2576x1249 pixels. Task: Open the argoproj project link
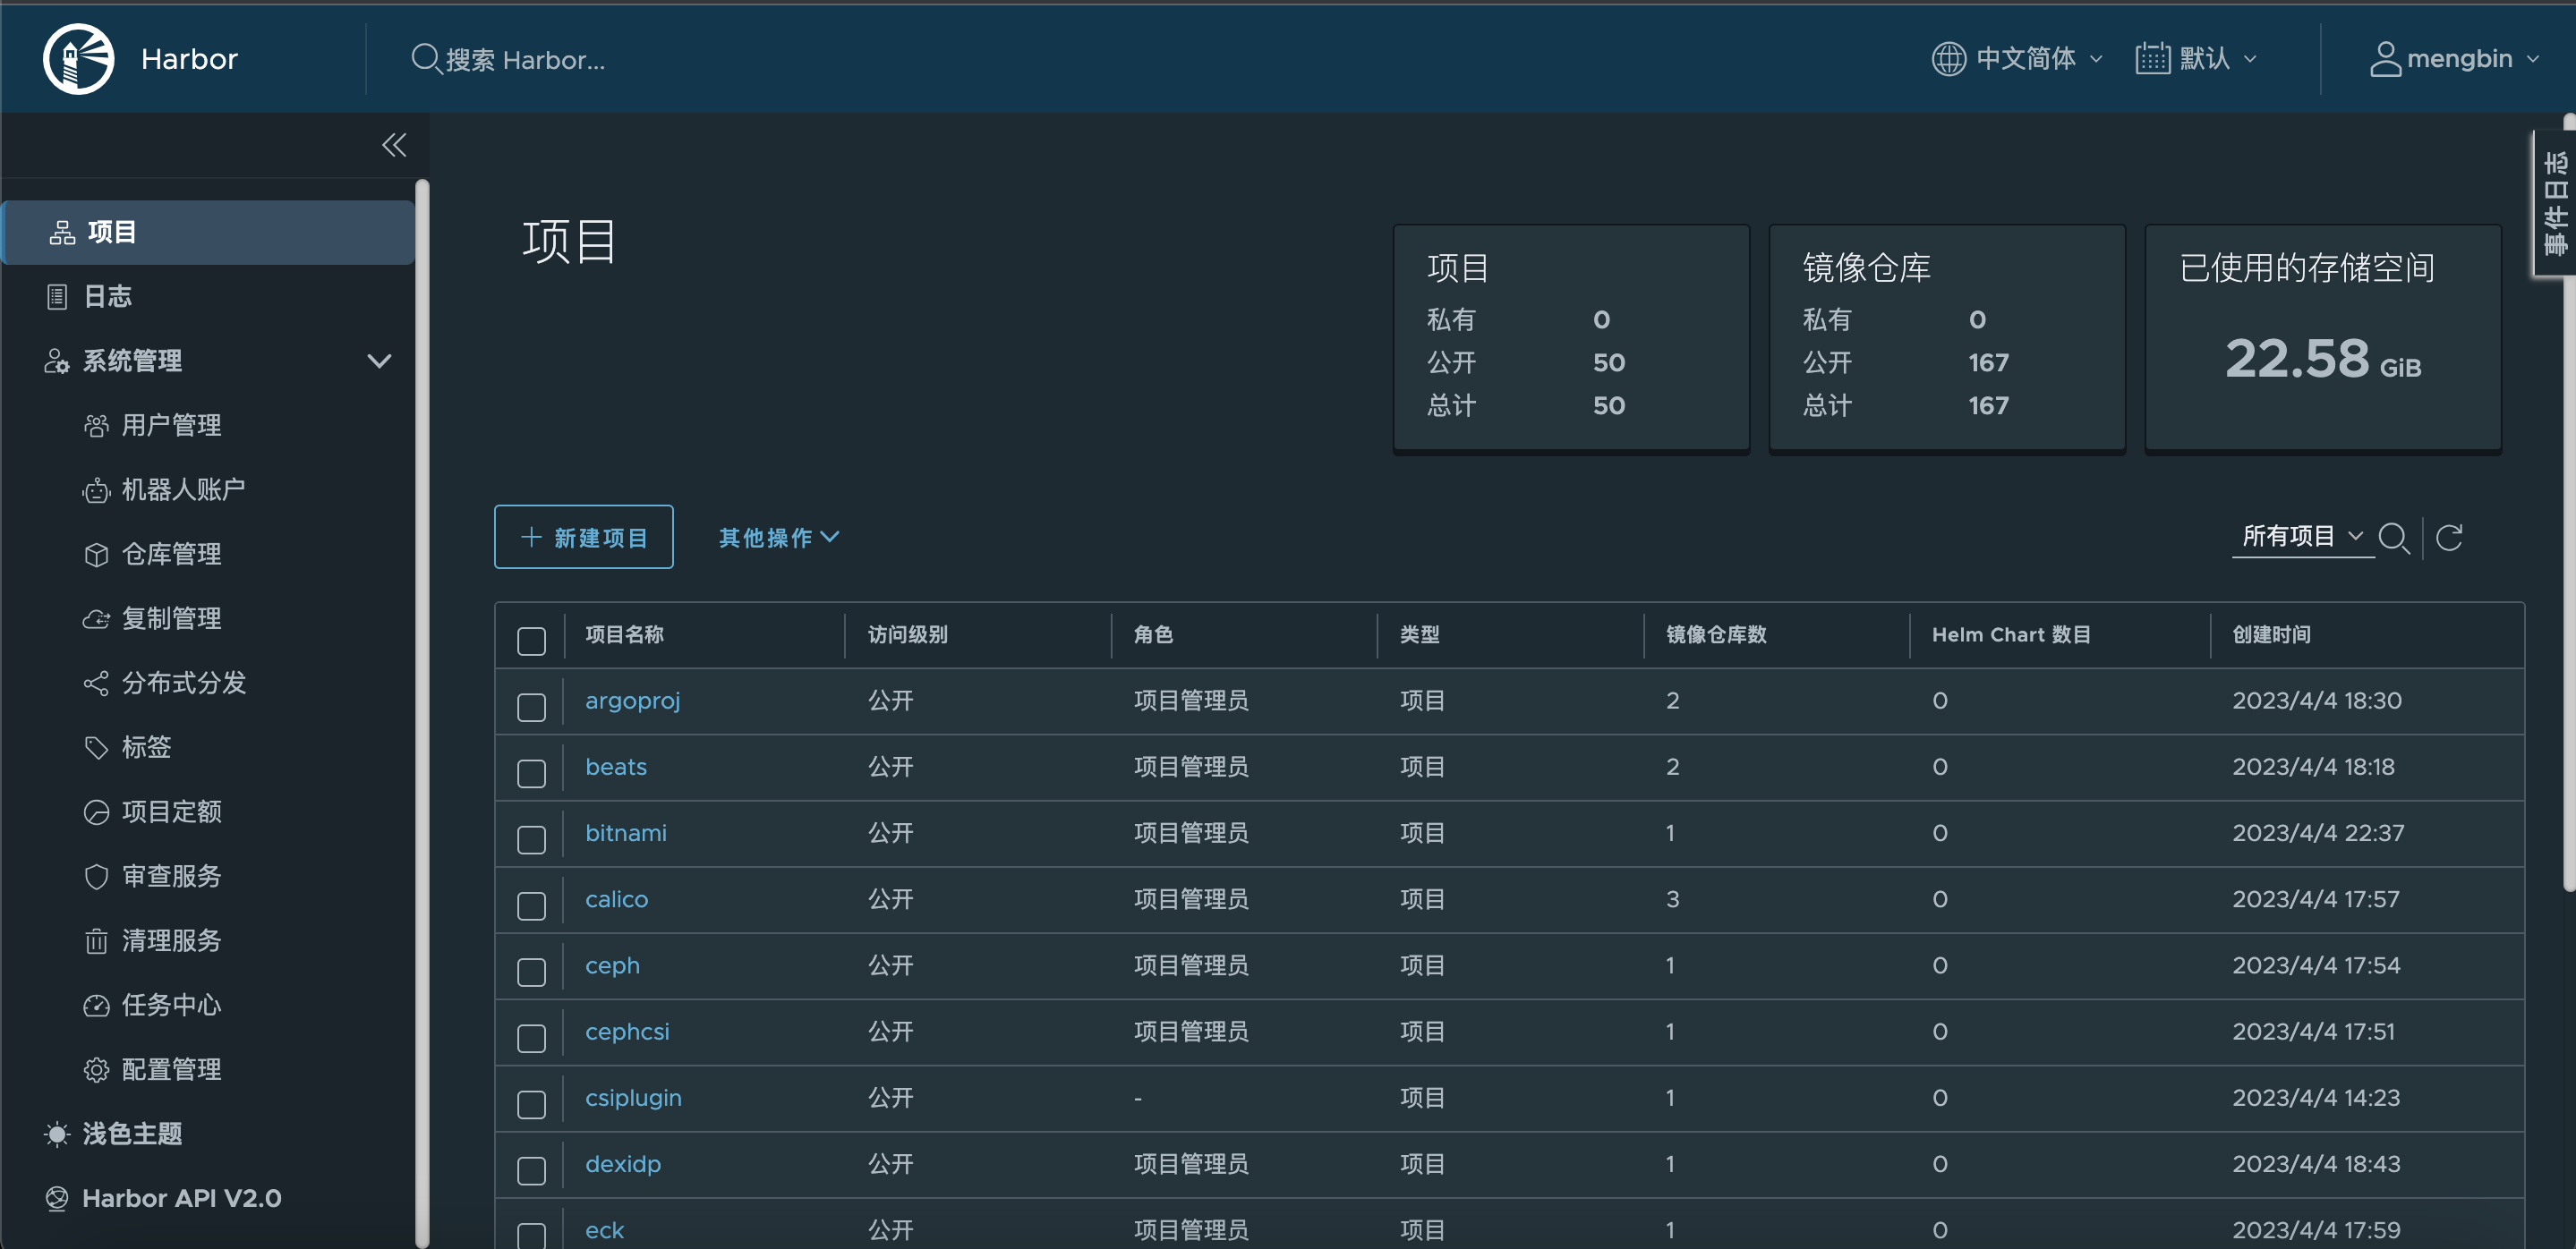click(x=632, y=701)
